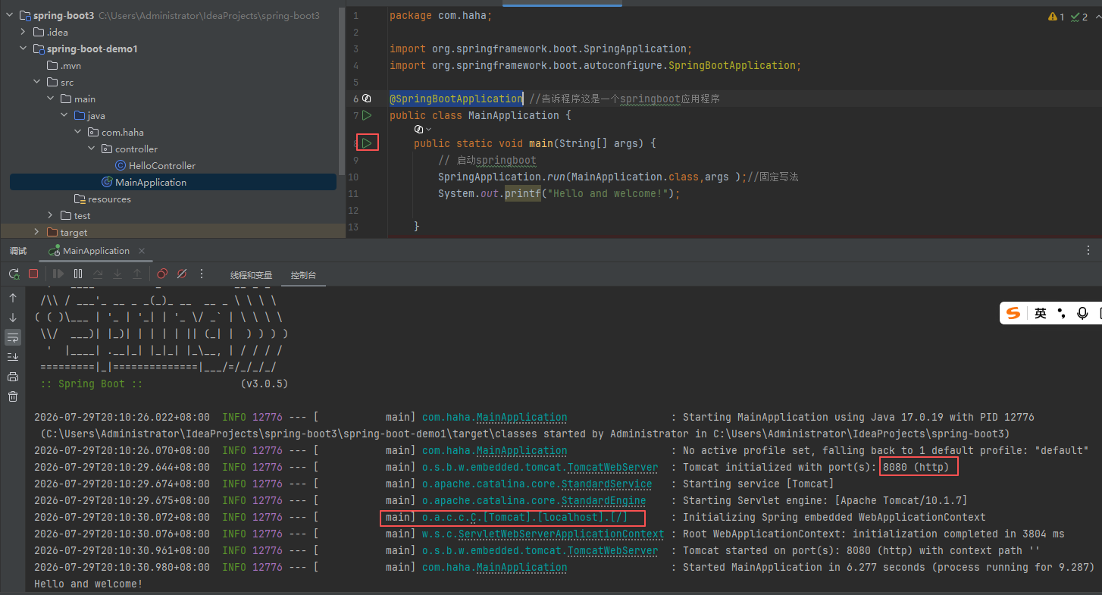Viewport: 1102px width, 595px height.
Task: Click the Step Over icon
Action: coord(98,274)
